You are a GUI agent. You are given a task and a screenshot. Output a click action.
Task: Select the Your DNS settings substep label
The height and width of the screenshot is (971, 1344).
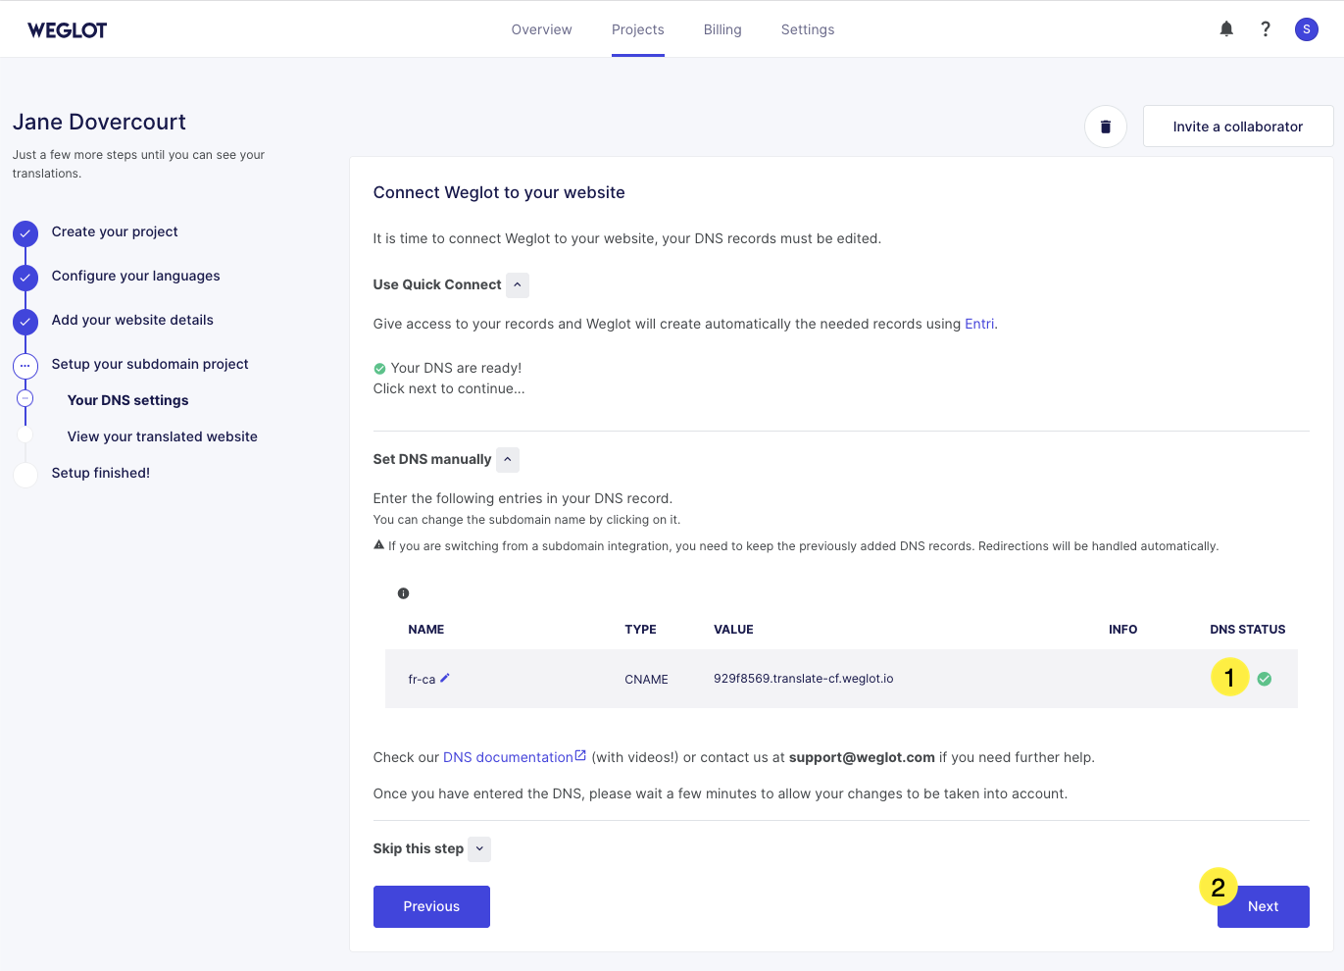(127, 400)
